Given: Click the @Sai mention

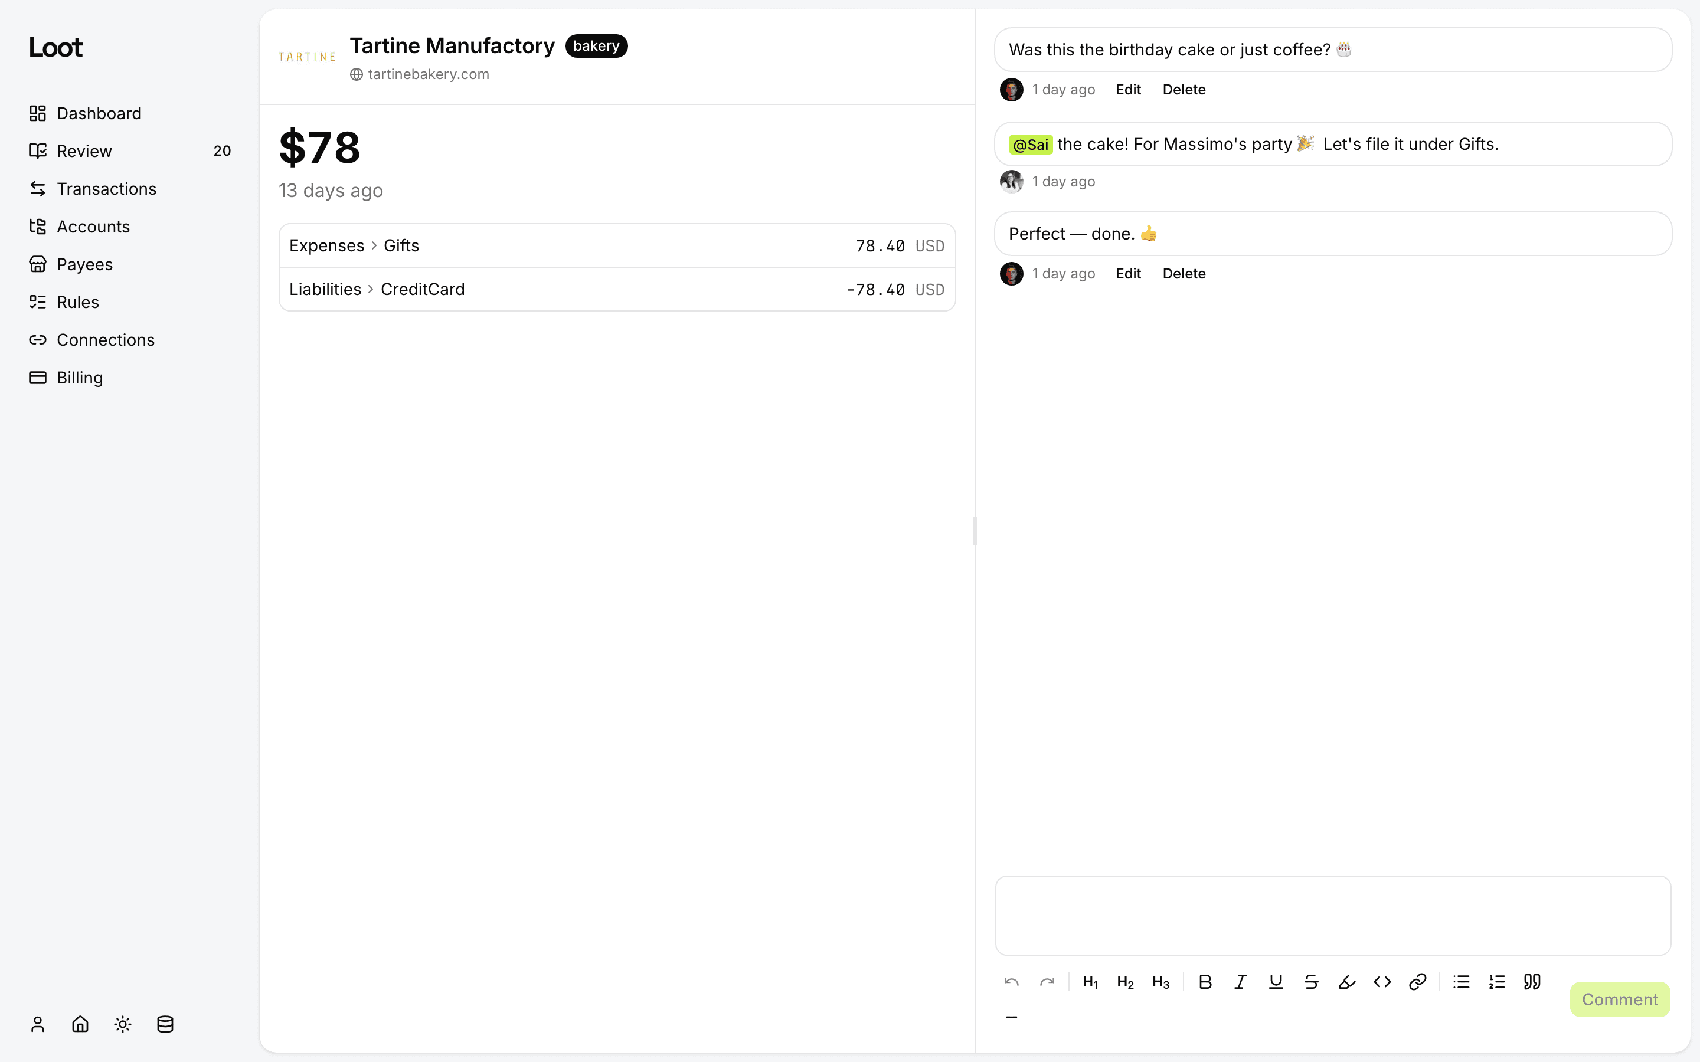Looking at the screenshot, I should pyautogui.click(x=1031, y=145).
